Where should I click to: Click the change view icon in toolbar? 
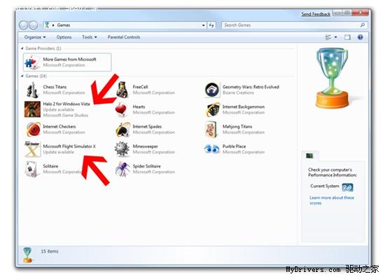[x=328, y=37]
